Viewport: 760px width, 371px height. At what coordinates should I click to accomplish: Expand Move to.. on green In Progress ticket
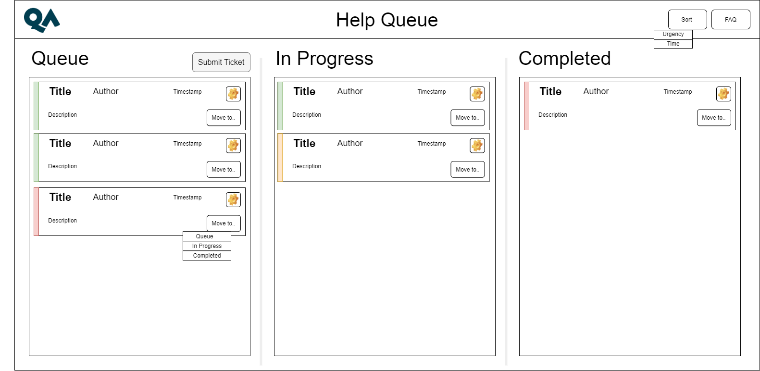pos(468,118)
